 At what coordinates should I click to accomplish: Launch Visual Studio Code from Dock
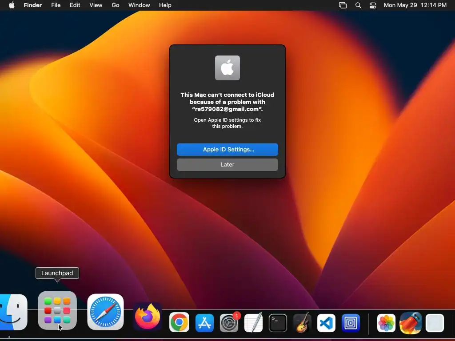pos(326,323)
